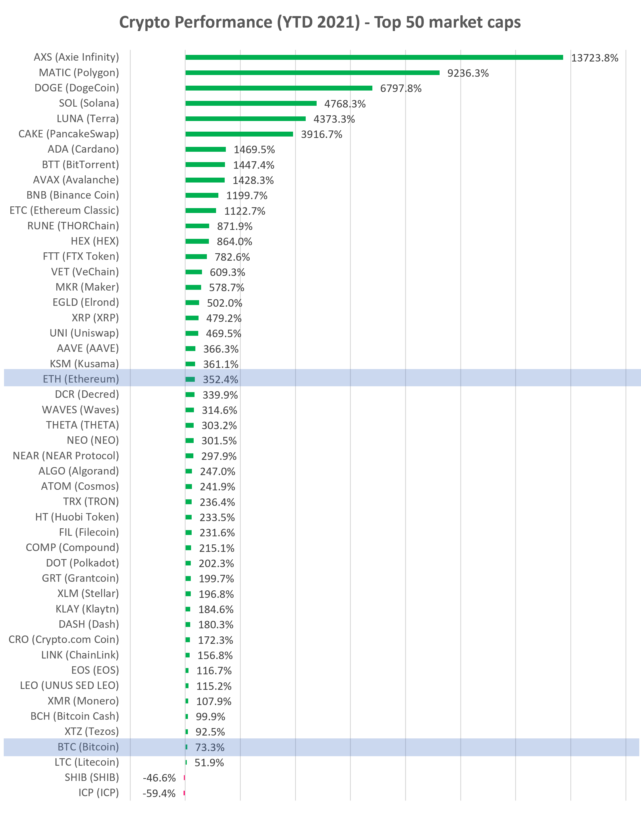
Task: Select the 'NEAR (NEAR Protocol)' label
Action: tap(66, 456)
